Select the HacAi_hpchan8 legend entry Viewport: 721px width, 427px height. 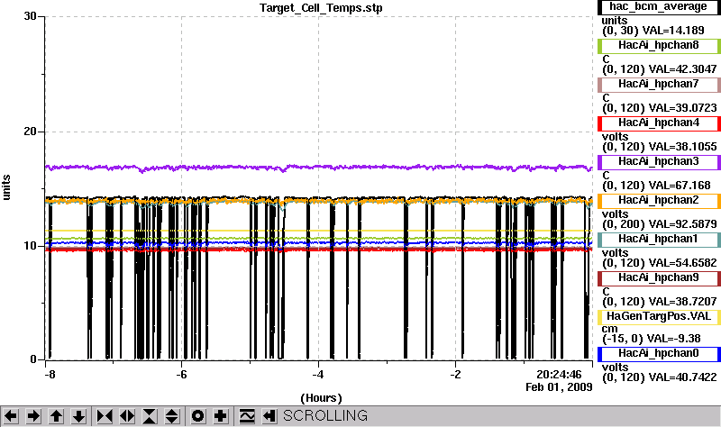pos(659,46)
